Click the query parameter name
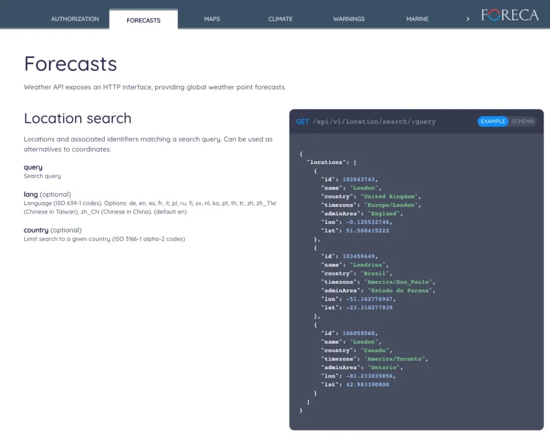This screenshot has height=438, width=550. point(33,167)
